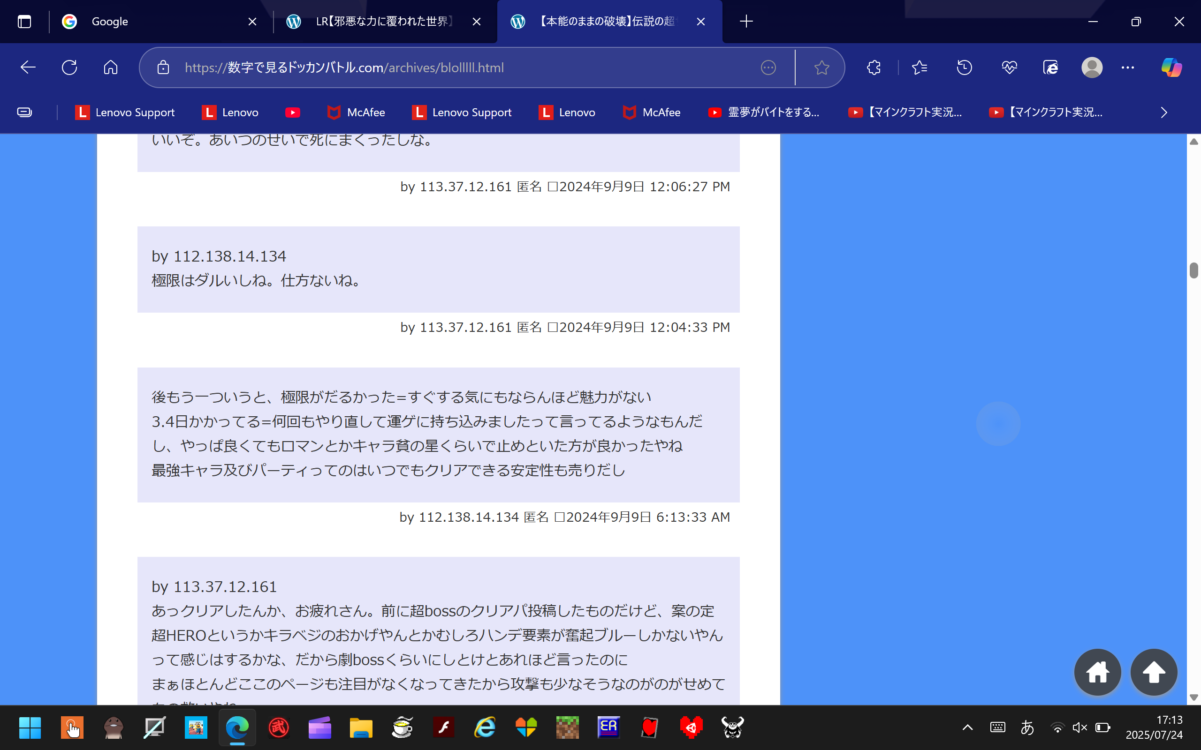
Task: Jump to site home with floating house button
Action: pos(1097,672)
